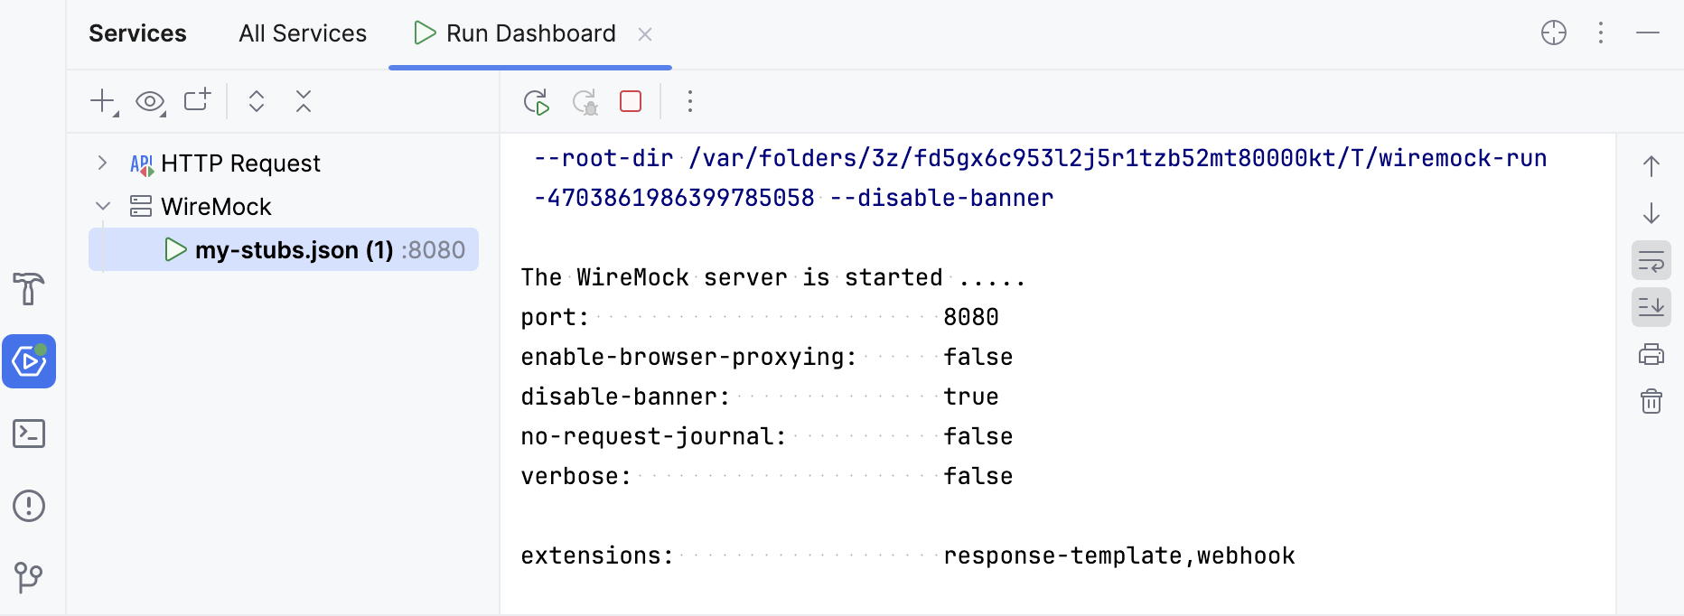Toggle the debug rerun action
Screen dimensions: 1684x616
coord(585,101)
